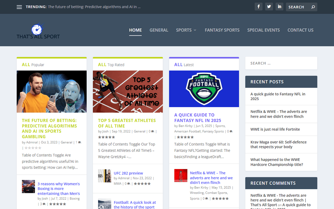The height and width of the screenshot is (209, 334).
Task: Click author Ben Kirby on Fantasy NFL article
Action: pos(186,126)
